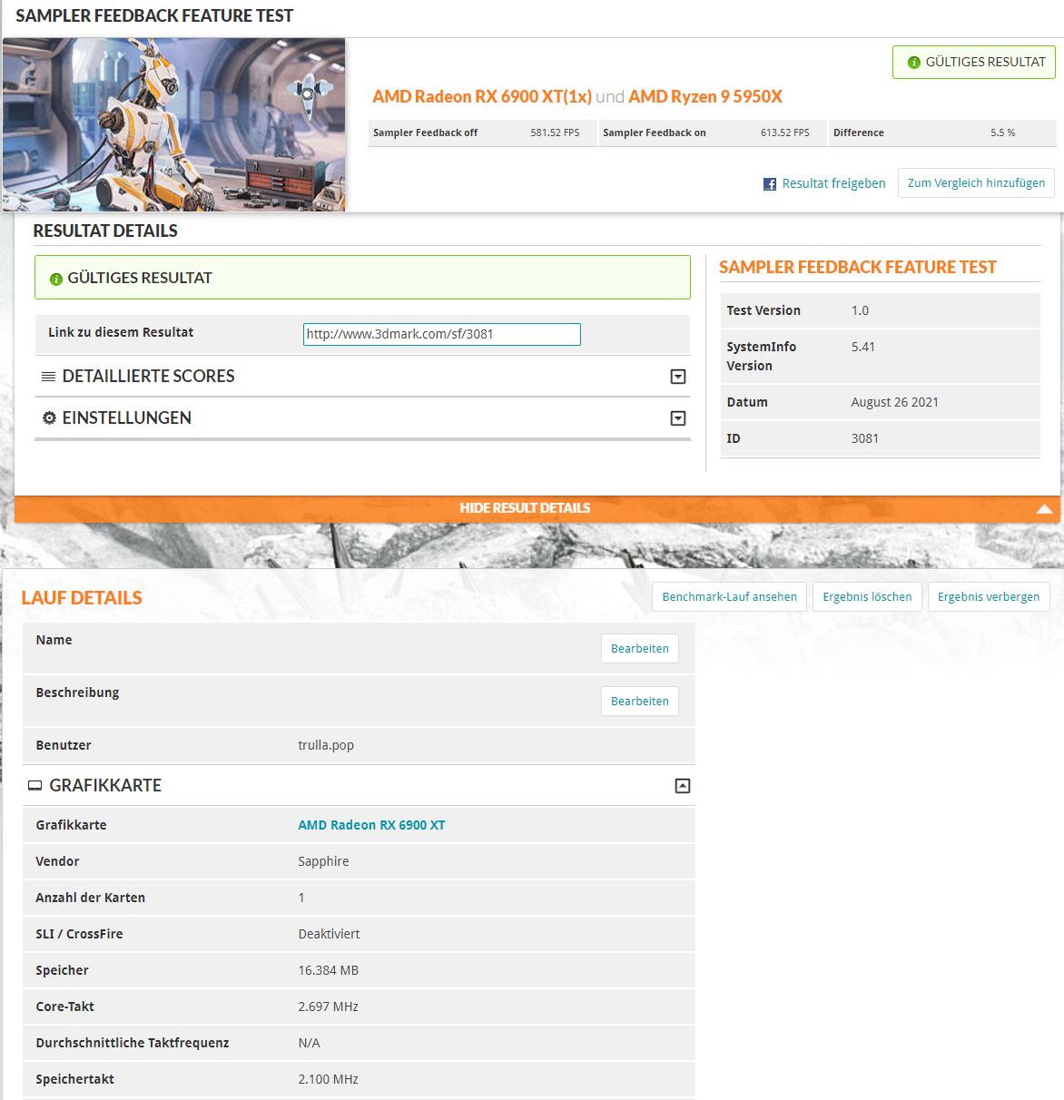Click the result link URL field
Image resolution: width=1064 pixels, height=1100 pixels.
coord(441,334)
